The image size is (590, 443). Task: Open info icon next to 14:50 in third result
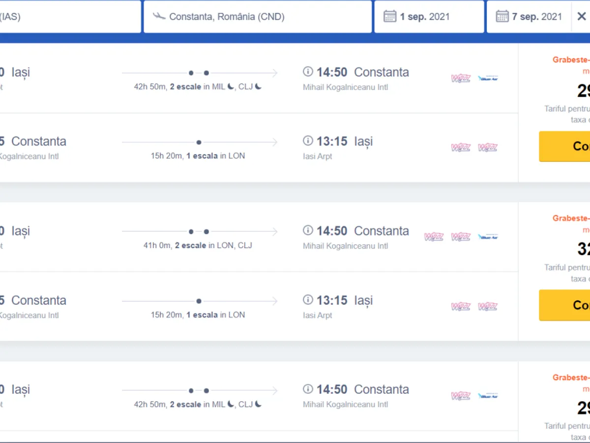(x=308, y=389)
